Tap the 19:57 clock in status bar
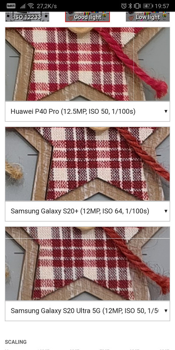Screen dimensions: 175x350 [x=162, y=6]
